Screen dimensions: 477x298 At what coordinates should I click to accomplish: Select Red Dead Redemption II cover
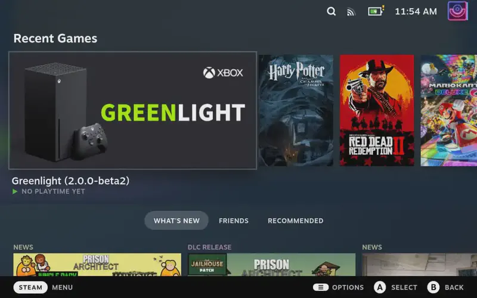[377, 110]
